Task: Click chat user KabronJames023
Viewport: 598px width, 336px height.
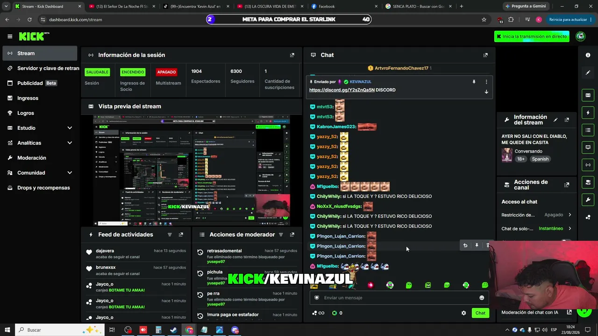Action: [336, 127]
